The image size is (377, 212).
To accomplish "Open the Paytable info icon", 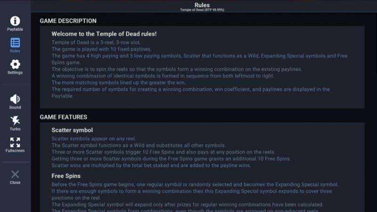I will pyautogui.click(x=15, y=21).
